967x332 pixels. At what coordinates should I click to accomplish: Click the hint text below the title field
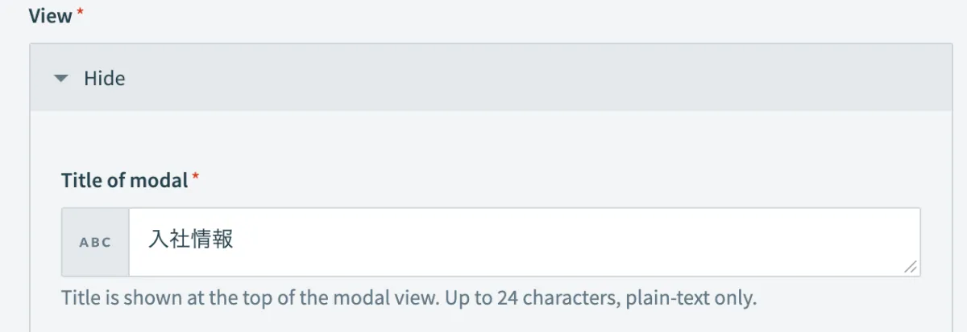point(409,299)
